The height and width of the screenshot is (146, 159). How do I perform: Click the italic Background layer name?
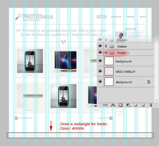click(124, 82)
